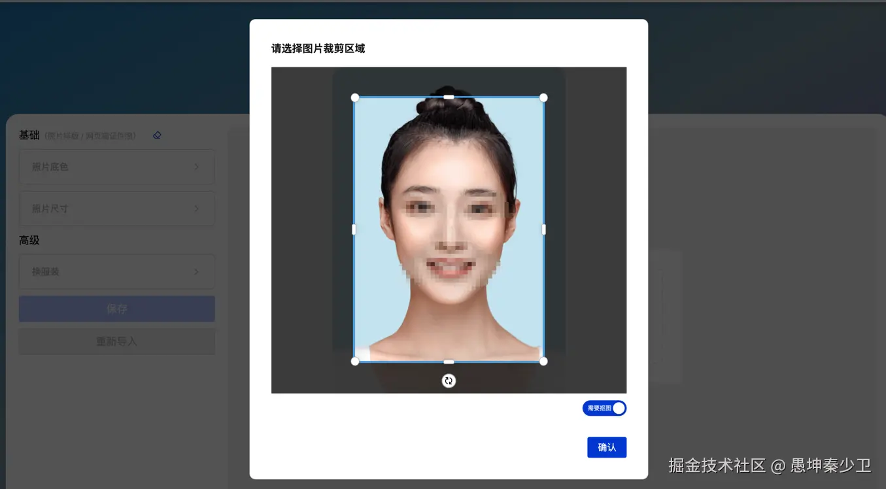This screenshot has height=489, width=886.
Task: Click the bottom edge middle crop handle
Action: 449,362
